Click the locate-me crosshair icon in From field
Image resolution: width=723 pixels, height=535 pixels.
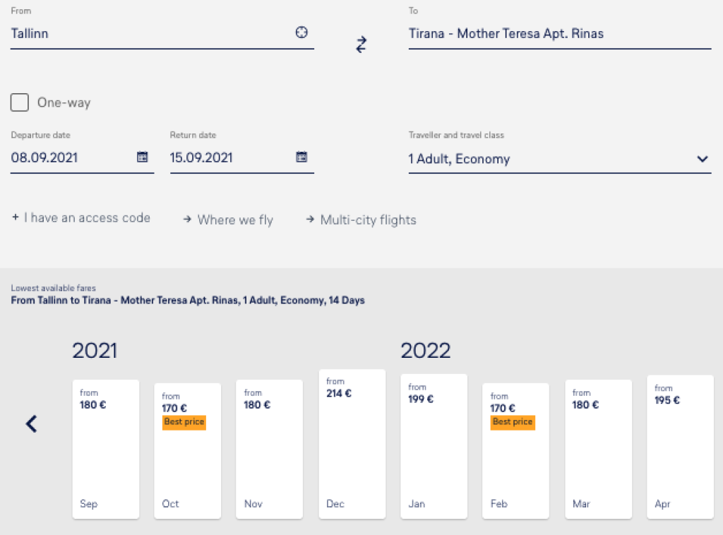click(301, 32)
